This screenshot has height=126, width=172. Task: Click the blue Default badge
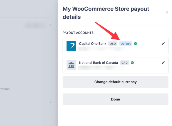click(126, 44)
